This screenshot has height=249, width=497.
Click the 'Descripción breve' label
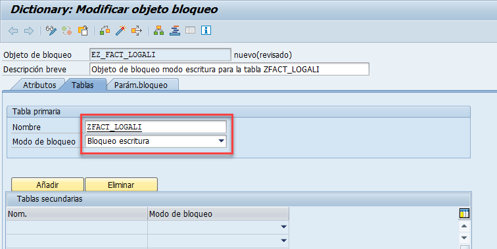pos(35,70)
